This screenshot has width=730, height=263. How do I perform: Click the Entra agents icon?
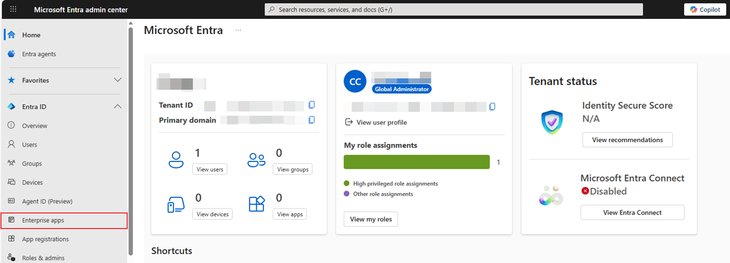point(12,54)
